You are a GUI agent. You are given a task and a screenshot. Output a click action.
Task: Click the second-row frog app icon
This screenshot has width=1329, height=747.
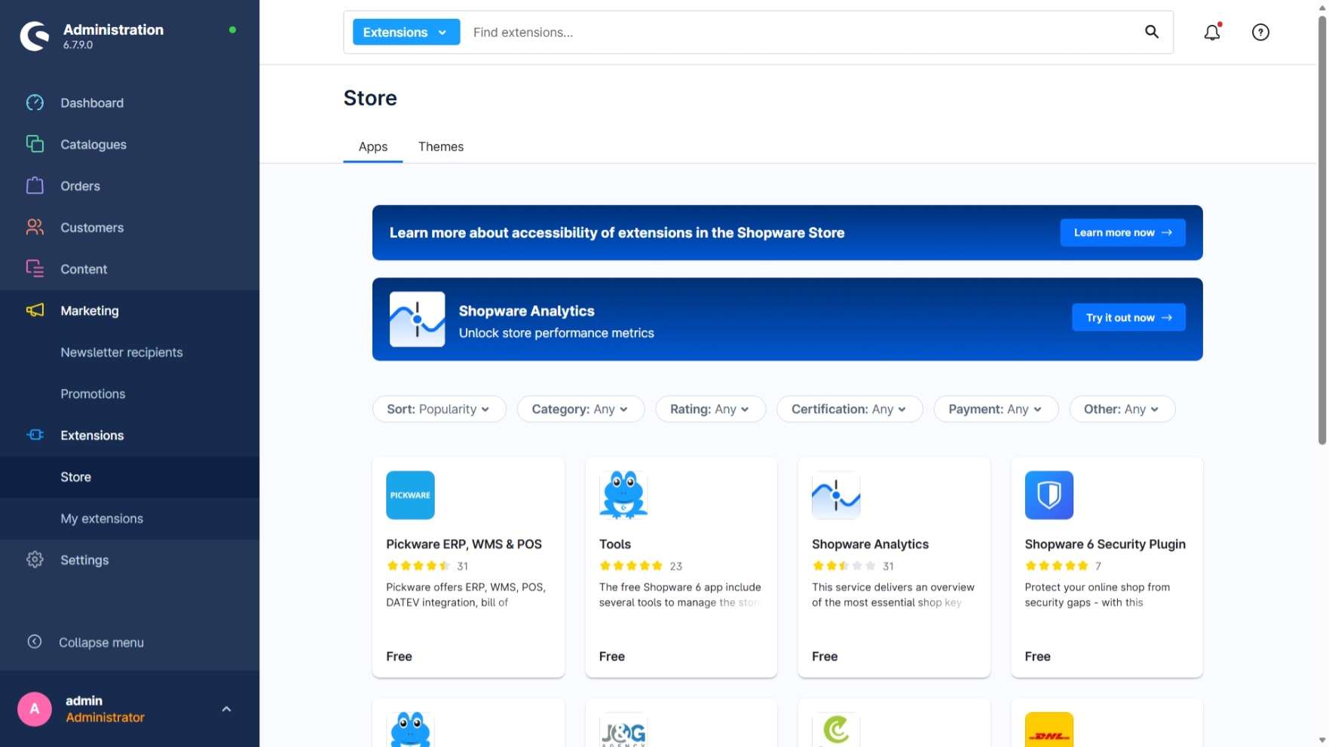tap(410, 730)
